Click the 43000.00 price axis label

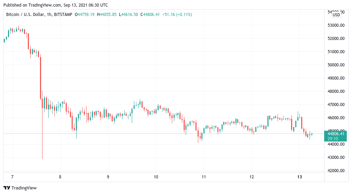click(336, 157)
